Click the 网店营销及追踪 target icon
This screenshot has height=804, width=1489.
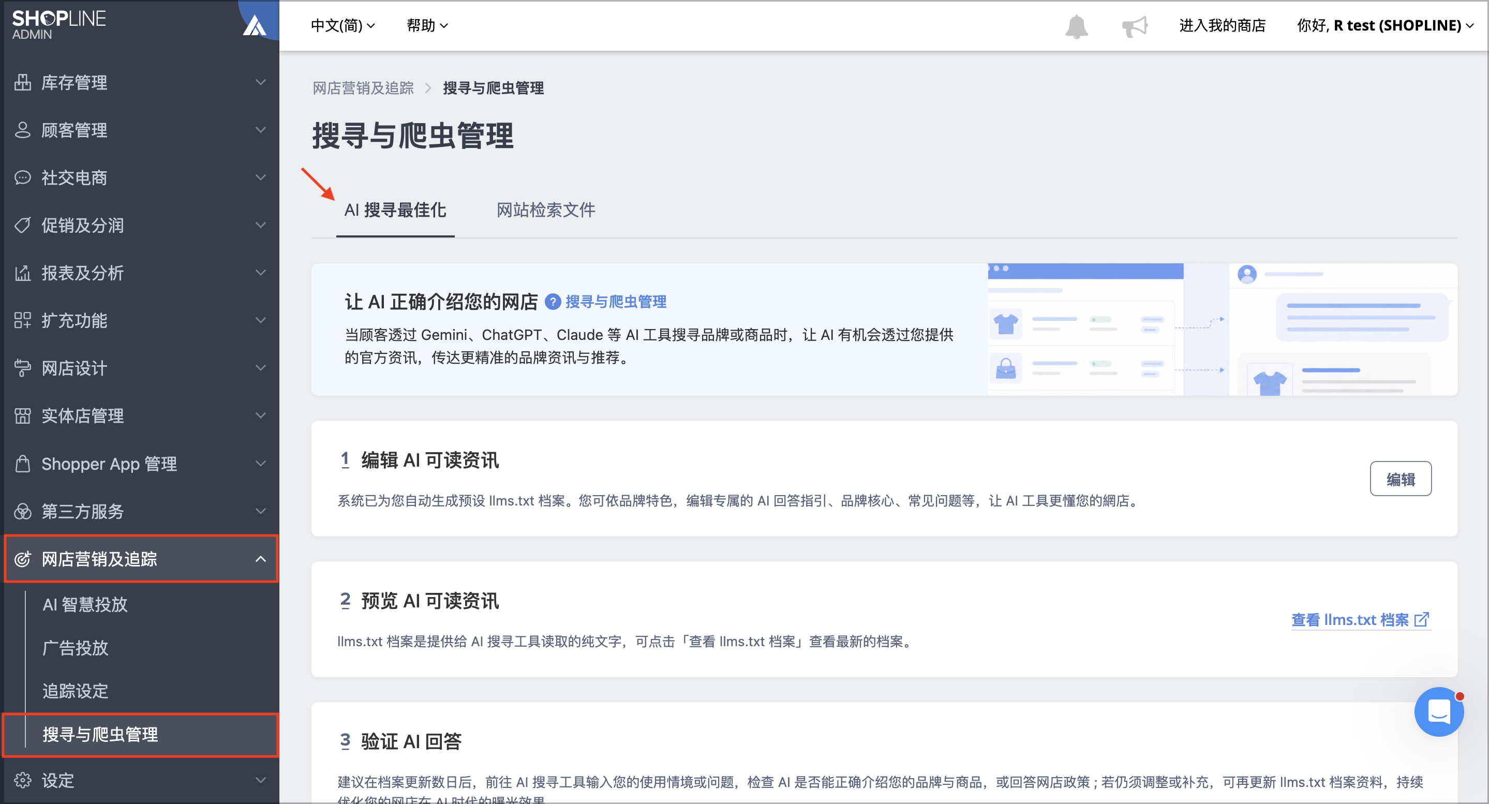point(23,559)
